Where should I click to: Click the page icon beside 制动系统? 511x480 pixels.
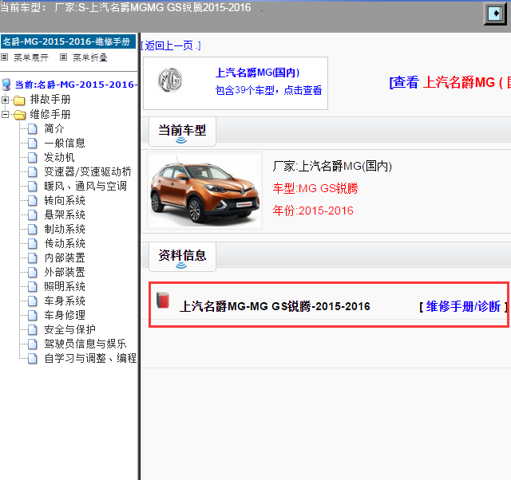tap(33, 229)
